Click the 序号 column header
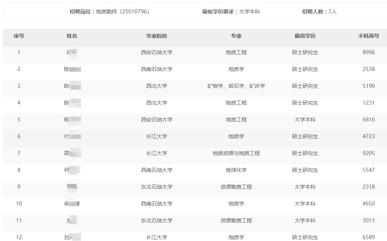This screenshot has height=241, width=387. pyautogui.click(x=19, y=36)
